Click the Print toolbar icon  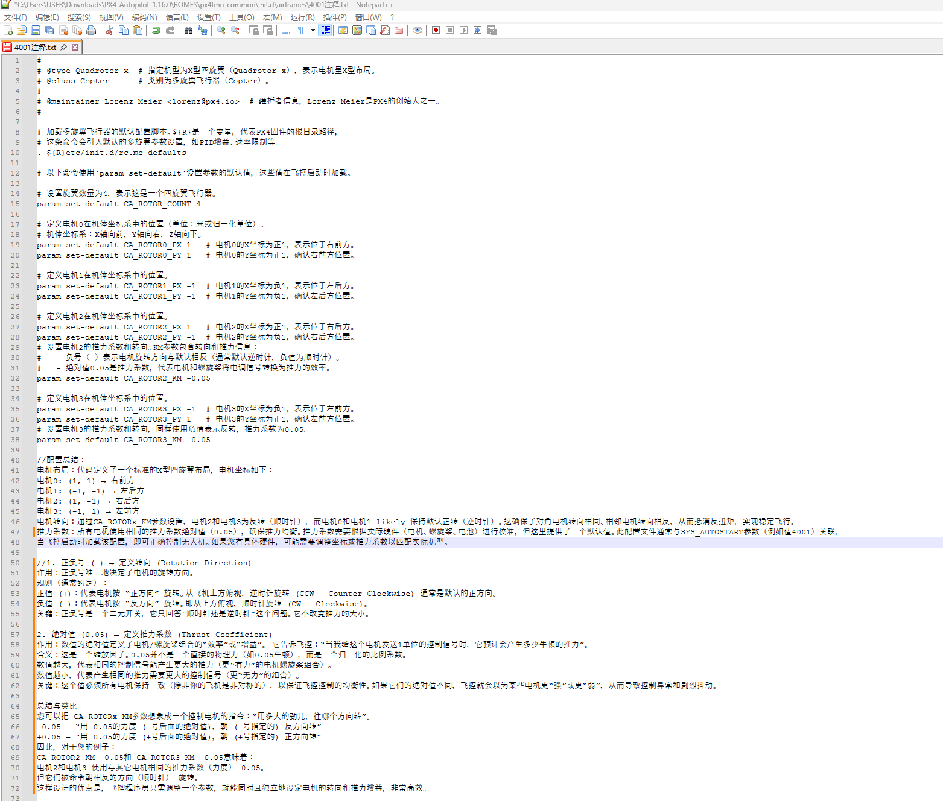point(91,30)
